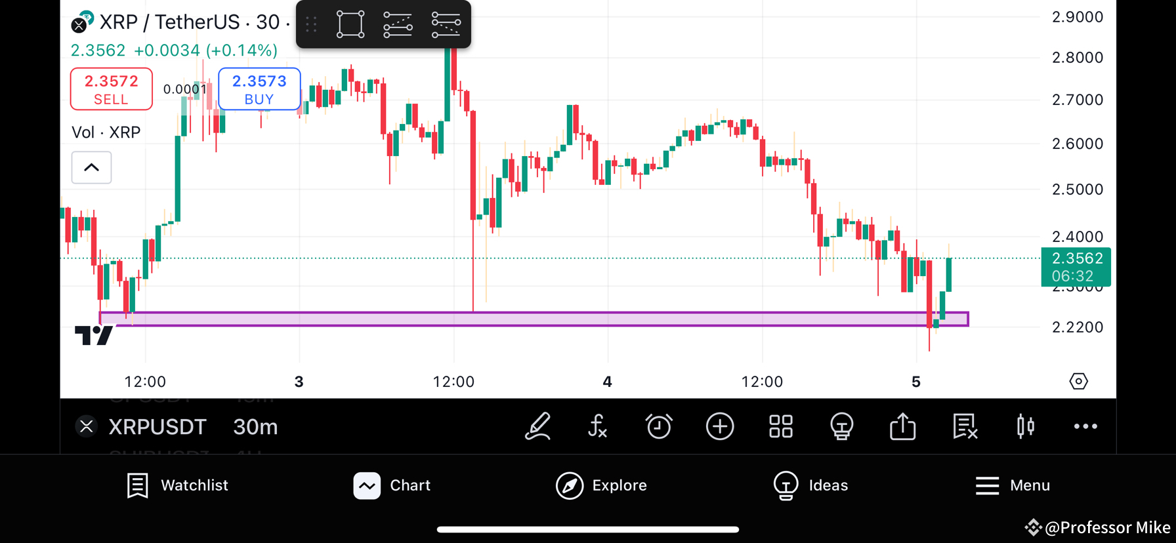The image size is (1176, 543).
Task: Open indicators via the fx icon
Action: pyautogui.click(x=597, y=426)
